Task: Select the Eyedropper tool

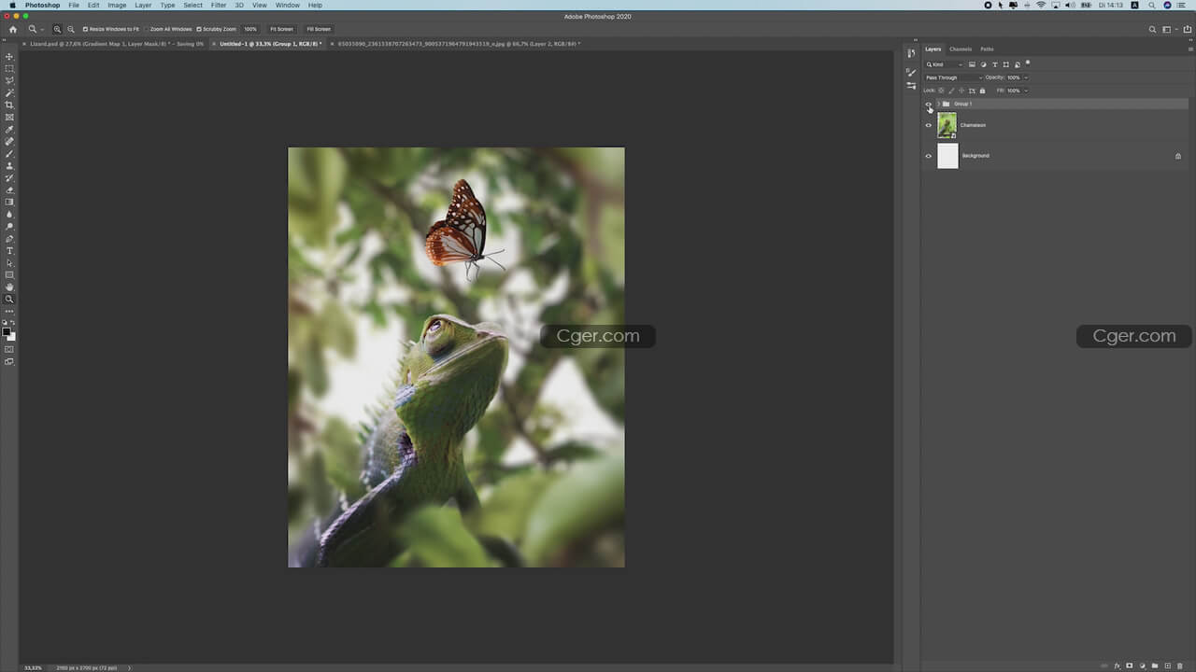Action: [9, 130]
